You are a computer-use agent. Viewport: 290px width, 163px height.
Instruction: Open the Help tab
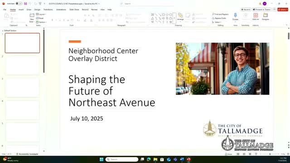click(x=110, y=10)
